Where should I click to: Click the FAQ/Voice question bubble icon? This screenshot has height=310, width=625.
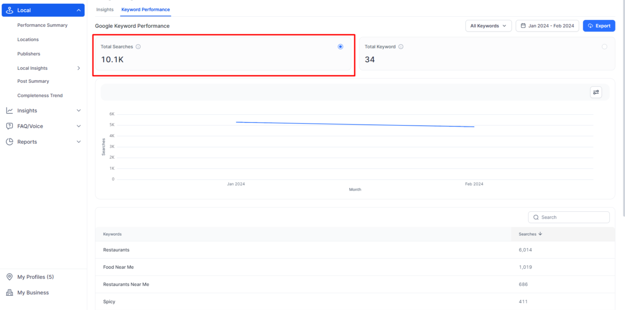click(x=9, y=126)
